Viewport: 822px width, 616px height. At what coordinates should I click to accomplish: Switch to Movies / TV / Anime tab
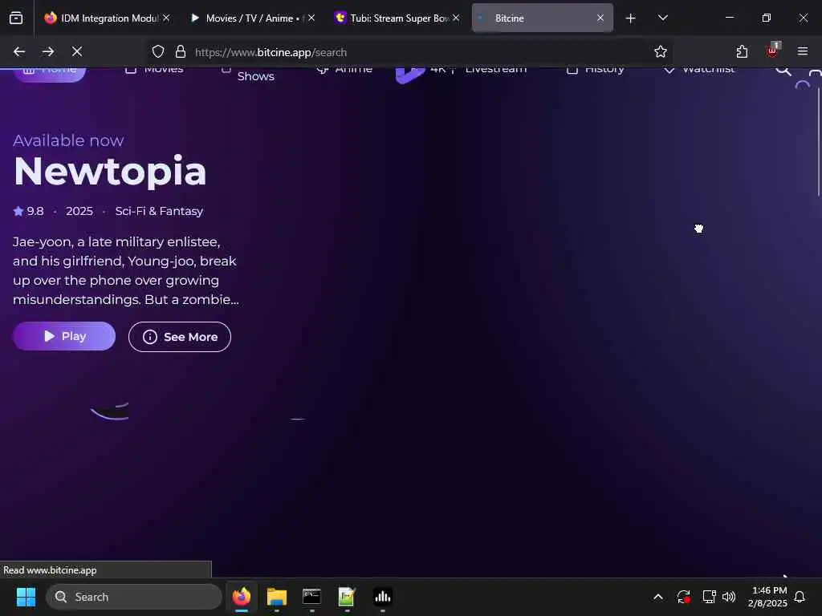point(252,18)
